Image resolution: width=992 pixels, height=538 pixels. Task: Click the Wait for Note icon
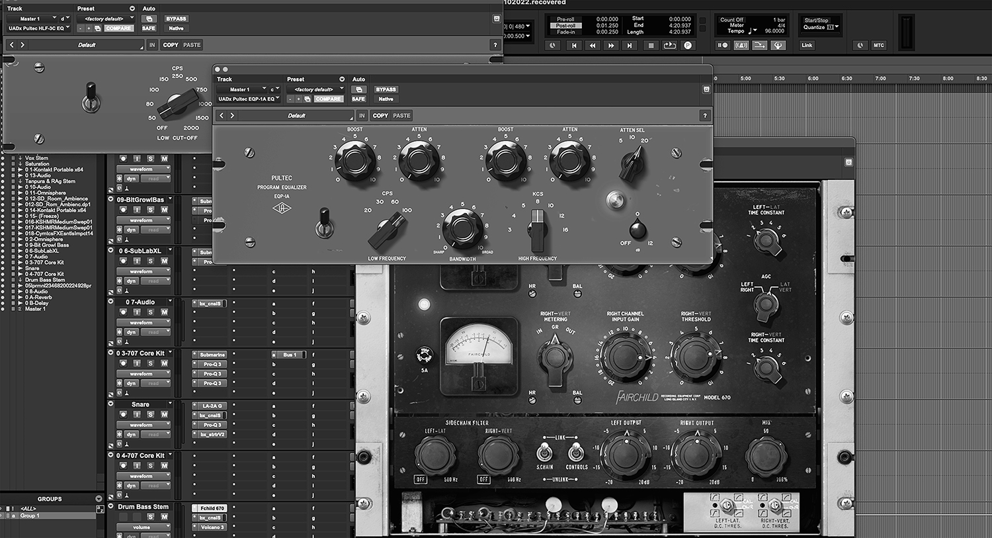coord(722,46)
